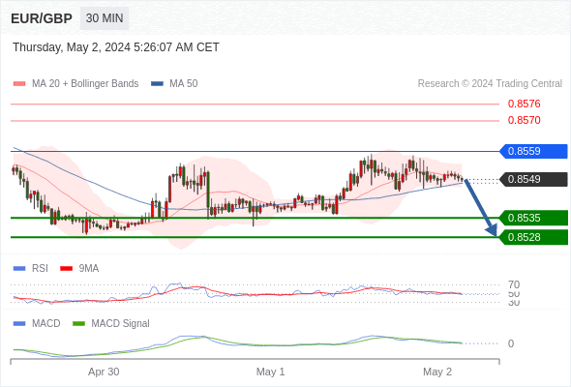Click the 30 MIN timeframe badge
Image resolution: width=571 pixels, height=387 pixels.
coord(105,18)
